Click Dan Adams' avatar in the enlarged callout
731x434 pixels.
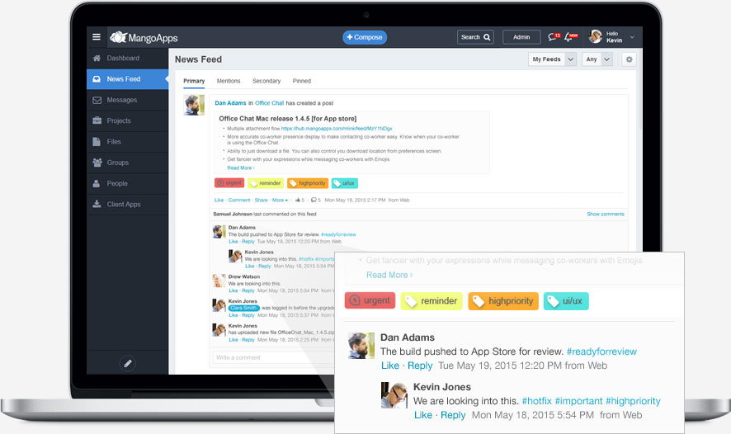tap(361, 346)
